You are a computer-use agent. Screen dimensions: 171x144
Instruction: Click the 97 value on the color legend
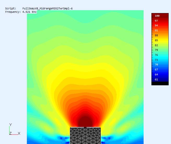(156, 21)
